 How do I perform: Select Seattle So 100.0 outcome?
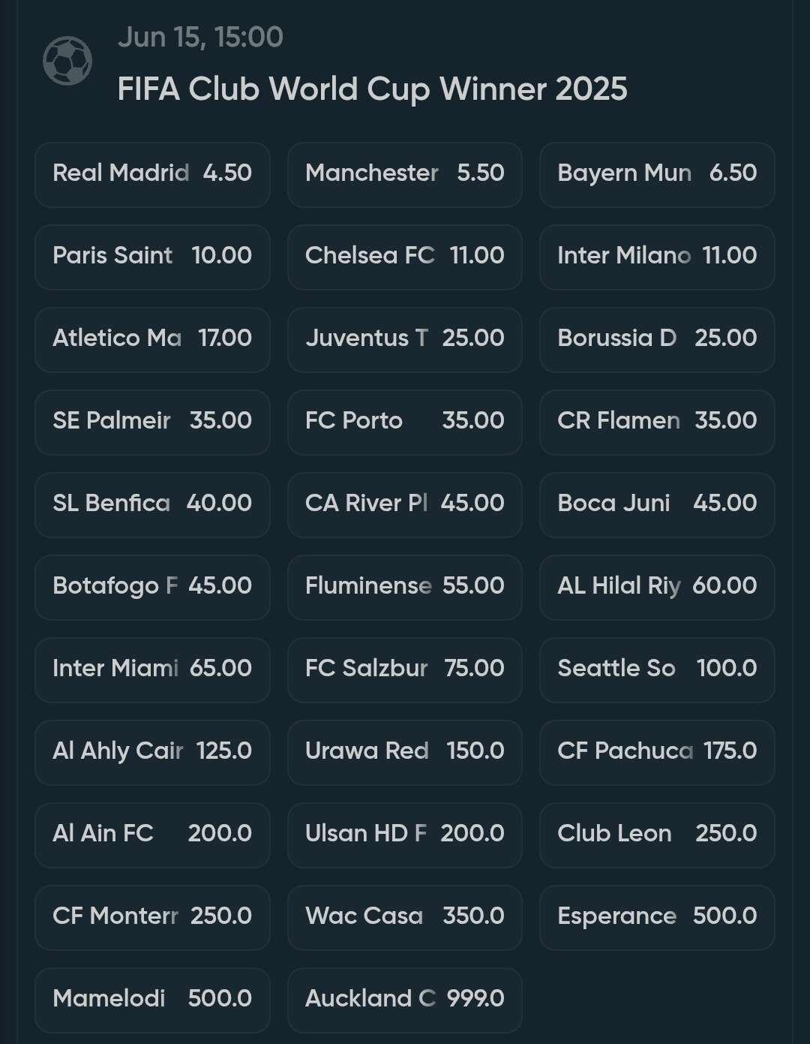(x=657, y=669)
